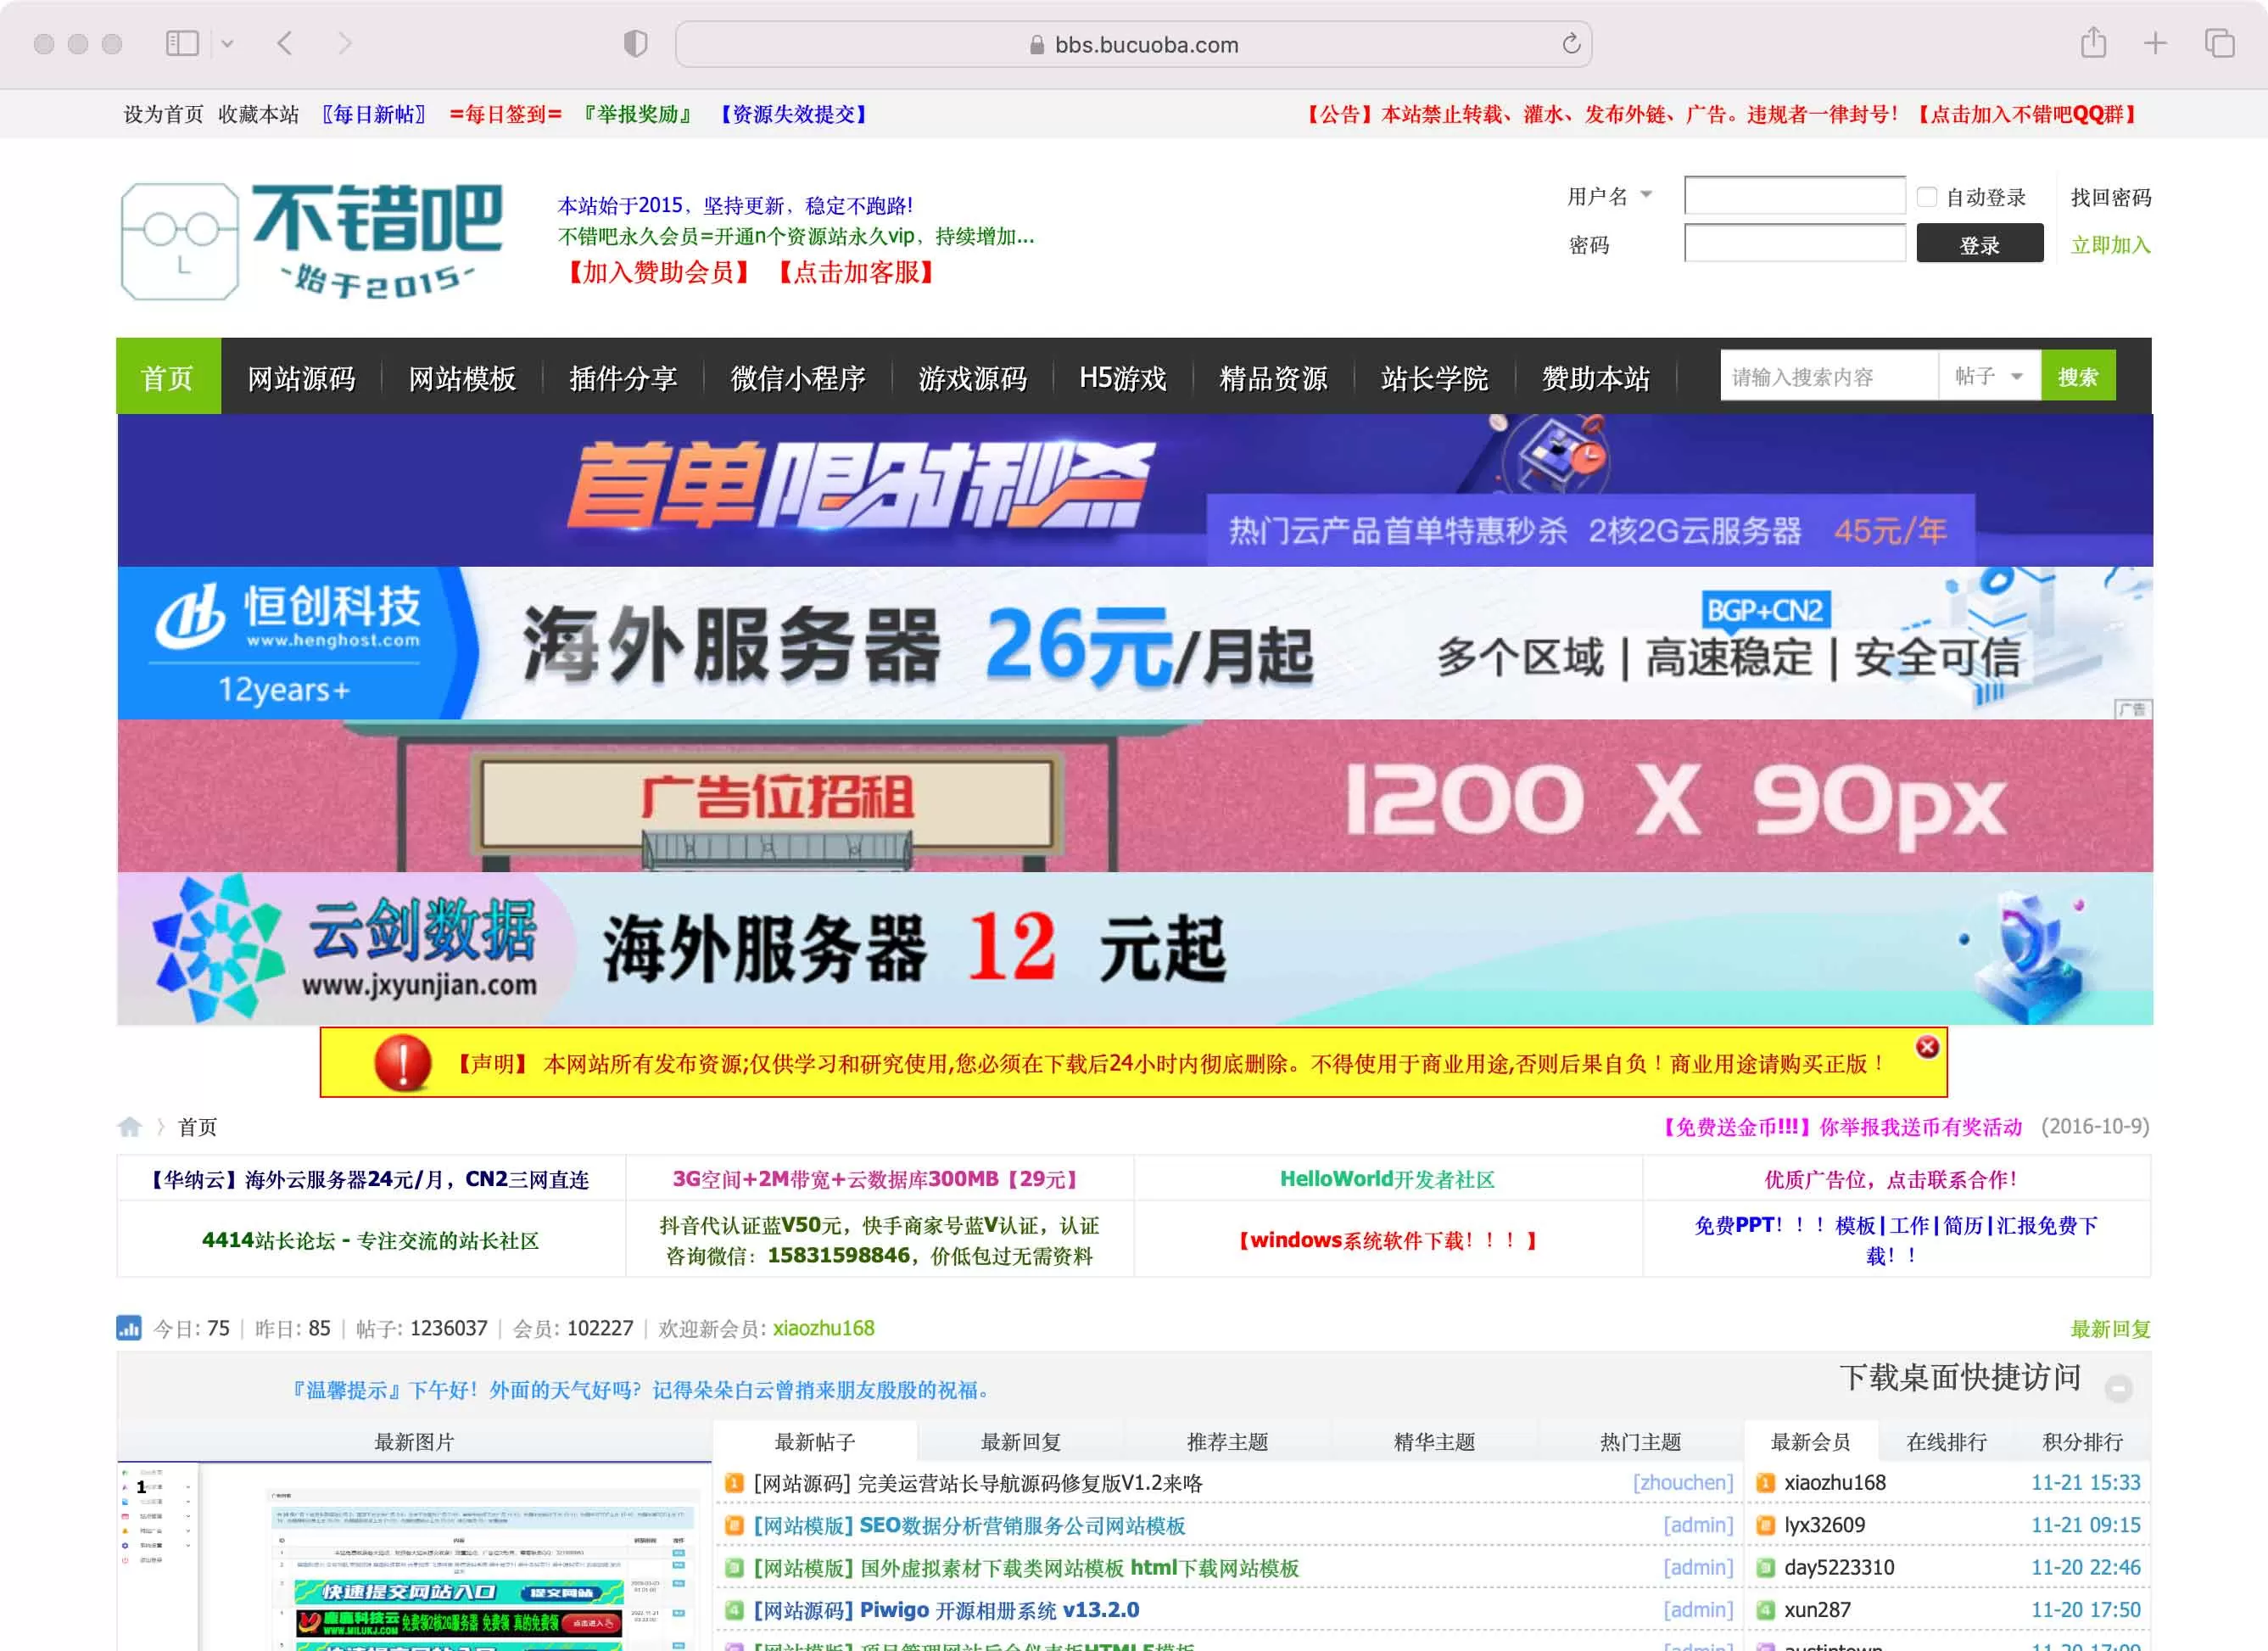Viewport: 2268px width, 1651px height.
Task: Click rank icon beside xun287
Action: tap(1766, 1610)
